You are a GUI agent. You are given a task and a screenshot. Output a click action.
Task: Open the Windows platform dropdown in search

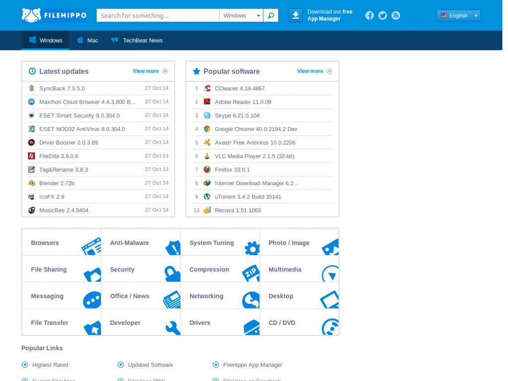click(x=241, y=15)
